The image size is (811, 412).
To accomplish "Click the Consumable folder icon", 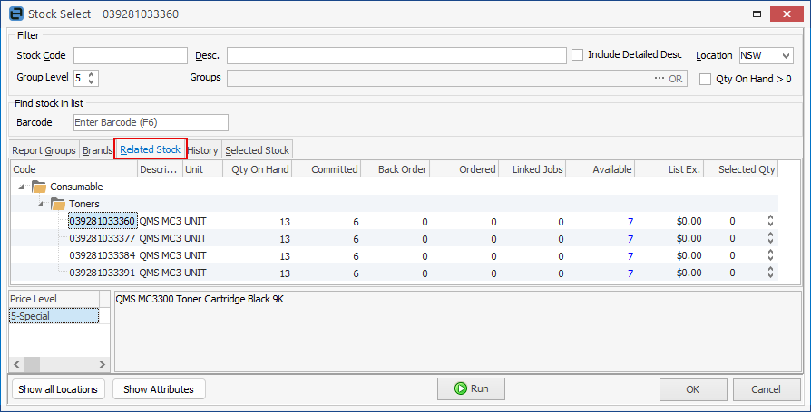I will pos(39,187).
